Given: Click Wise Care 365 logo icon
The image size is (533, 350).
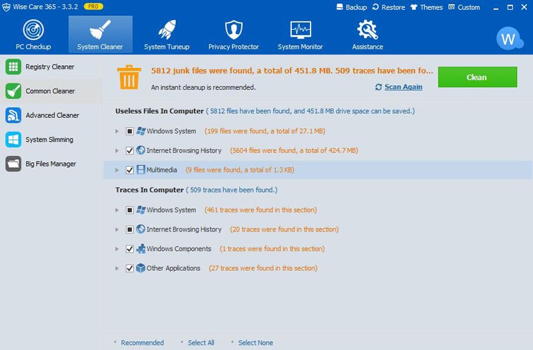Looking at the screenshot, I should pyautogui.click(x=6, y=7).
